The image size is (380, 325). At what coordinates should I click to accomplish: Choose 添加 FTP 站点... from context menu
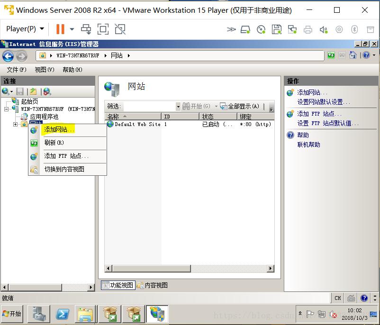tap(68, 156)
